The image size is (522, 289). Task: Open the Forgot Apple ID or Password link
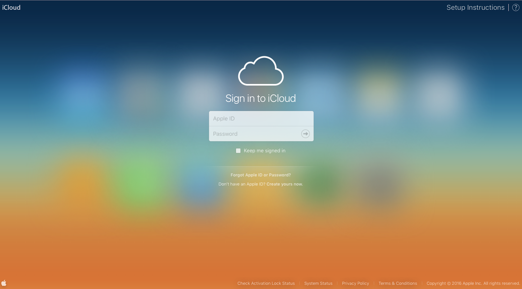click(x=261, y=175)
